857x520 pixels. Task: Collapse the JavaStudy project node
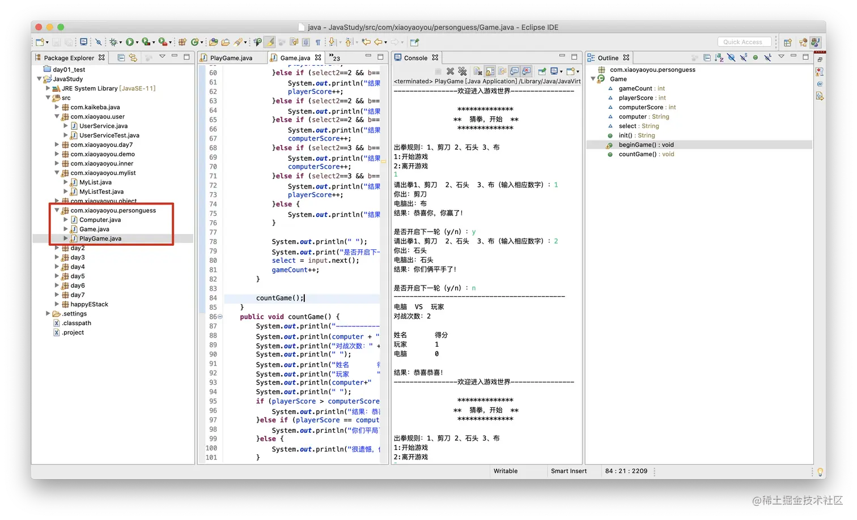[x=39, y=79]
